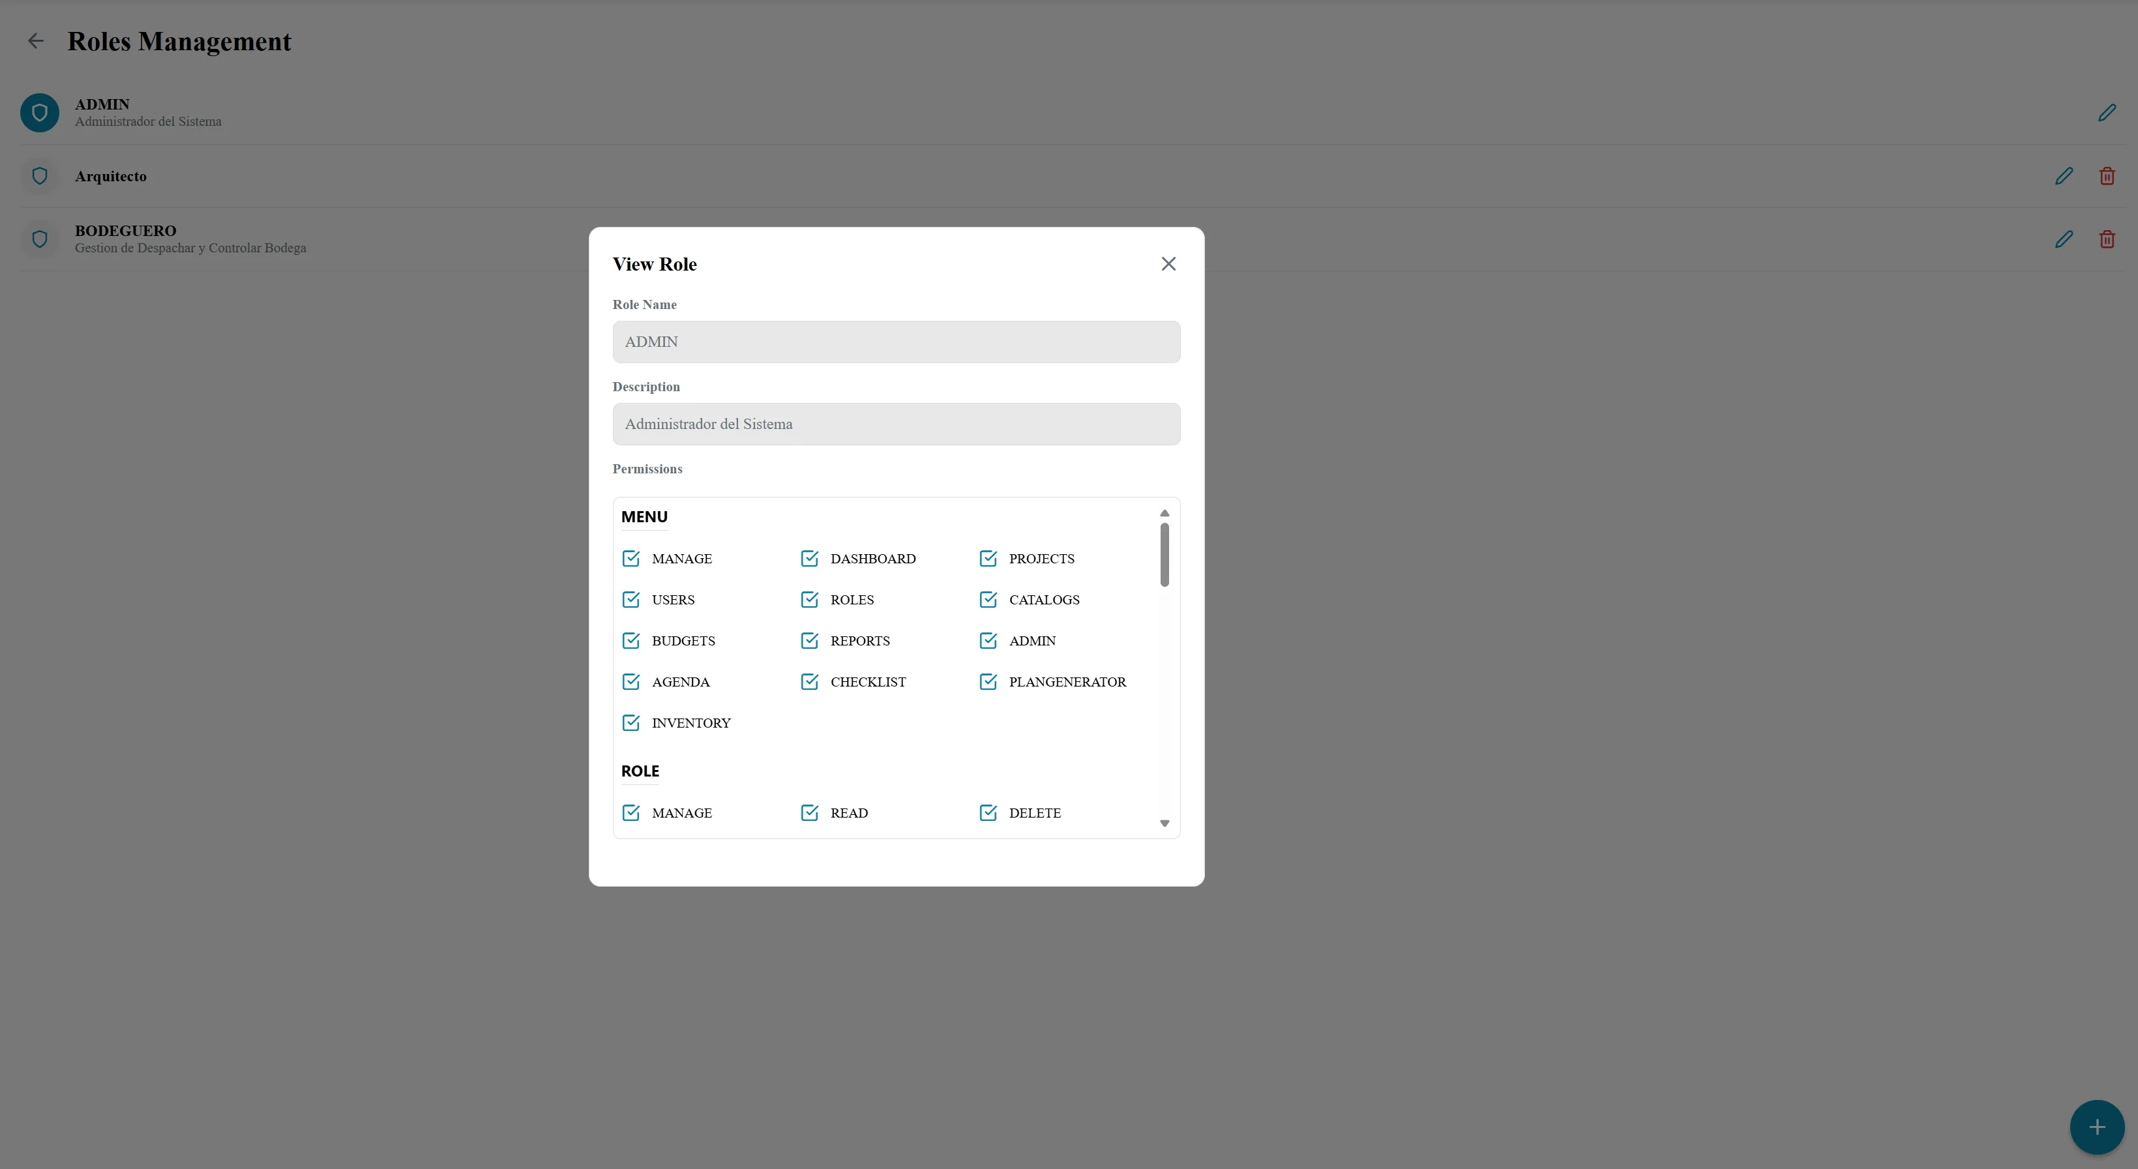This screenshot has width=2138, height=1169.
Task: Toggle ROLE READ permission checkbox
Action: click(x=809, y=812)
